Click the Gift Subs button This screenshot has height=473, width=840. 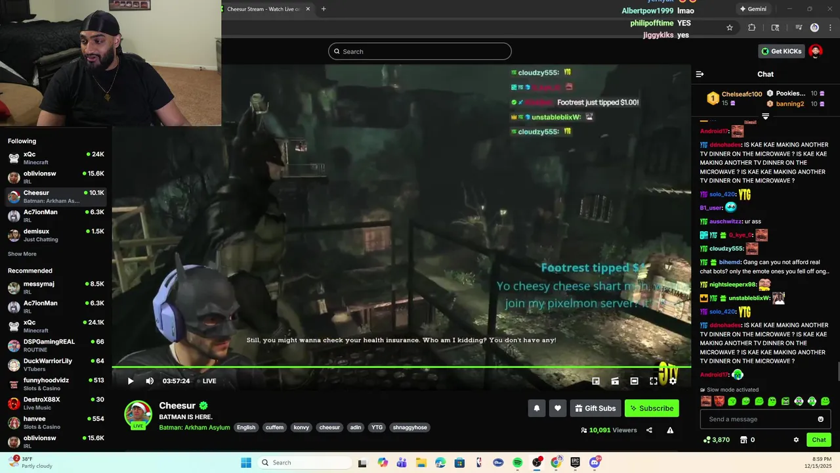[595, 408]
